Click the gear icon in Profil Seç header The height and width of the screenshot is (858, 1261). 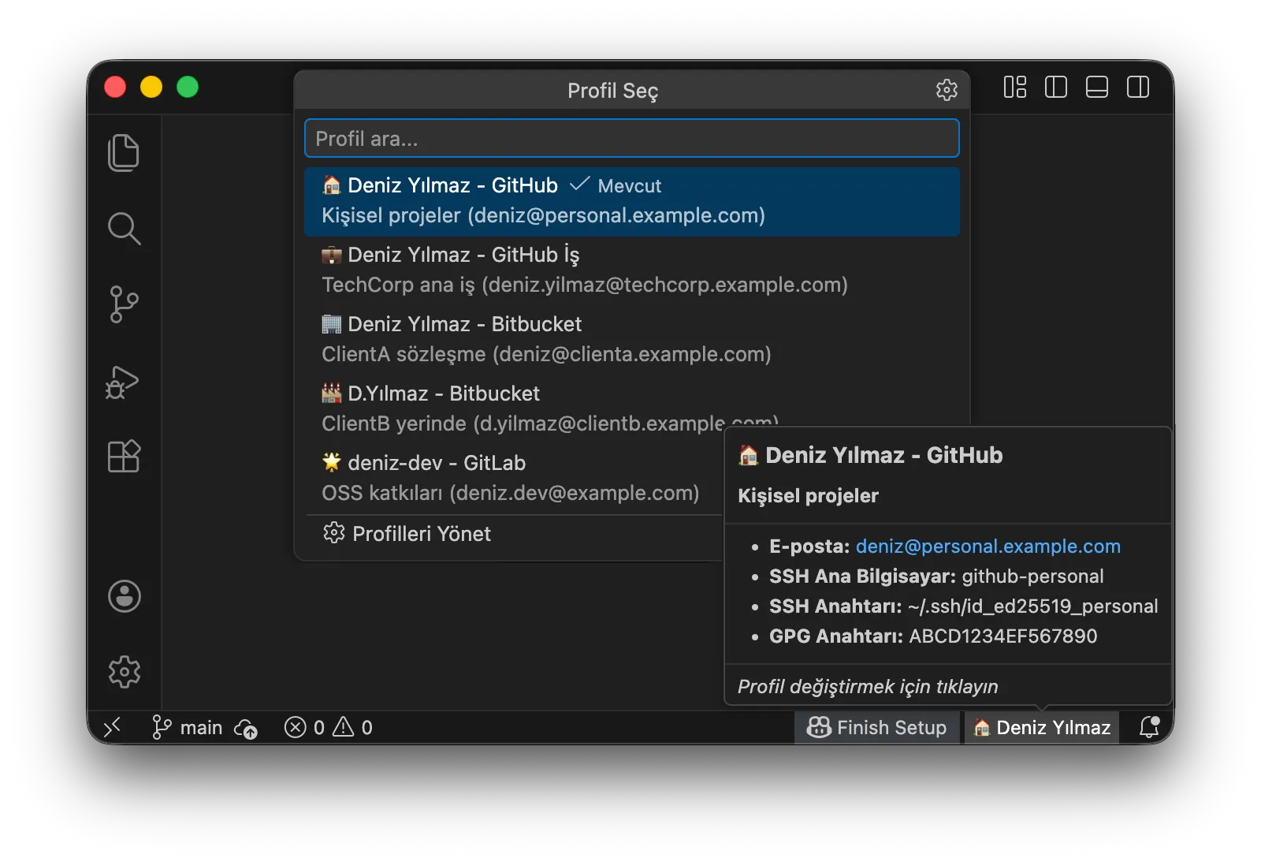click(x=947, y=90)
